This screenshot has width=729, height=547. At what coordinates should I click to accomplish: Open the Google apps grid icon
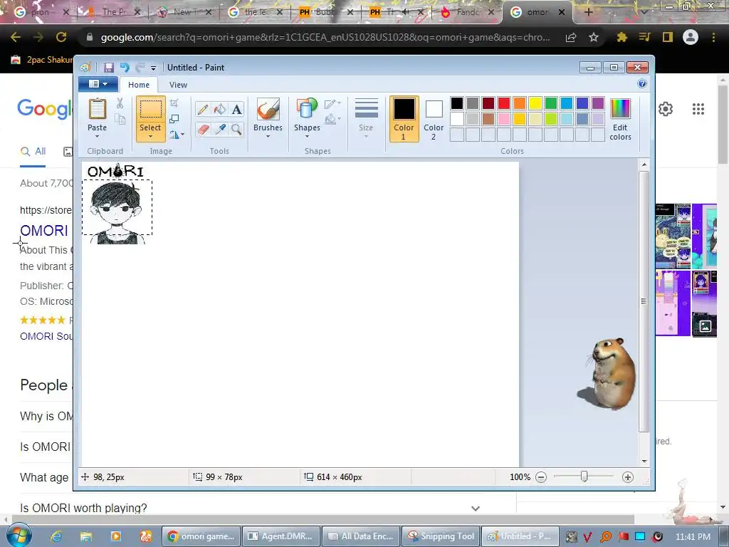point(698,109)
